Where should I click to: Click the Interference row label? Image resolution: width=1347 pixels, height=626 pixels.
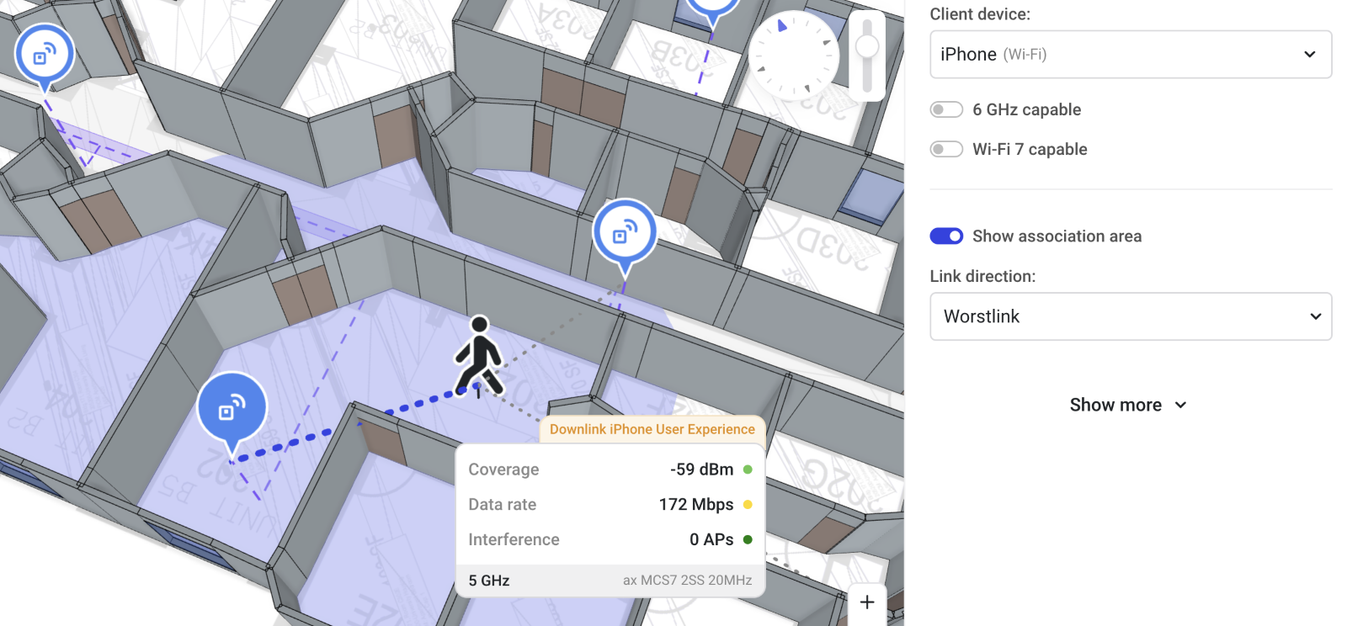[514, 539]
